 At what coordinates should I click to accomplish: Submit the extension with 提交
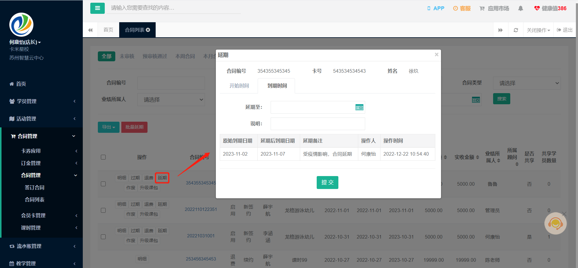[328, 182]
